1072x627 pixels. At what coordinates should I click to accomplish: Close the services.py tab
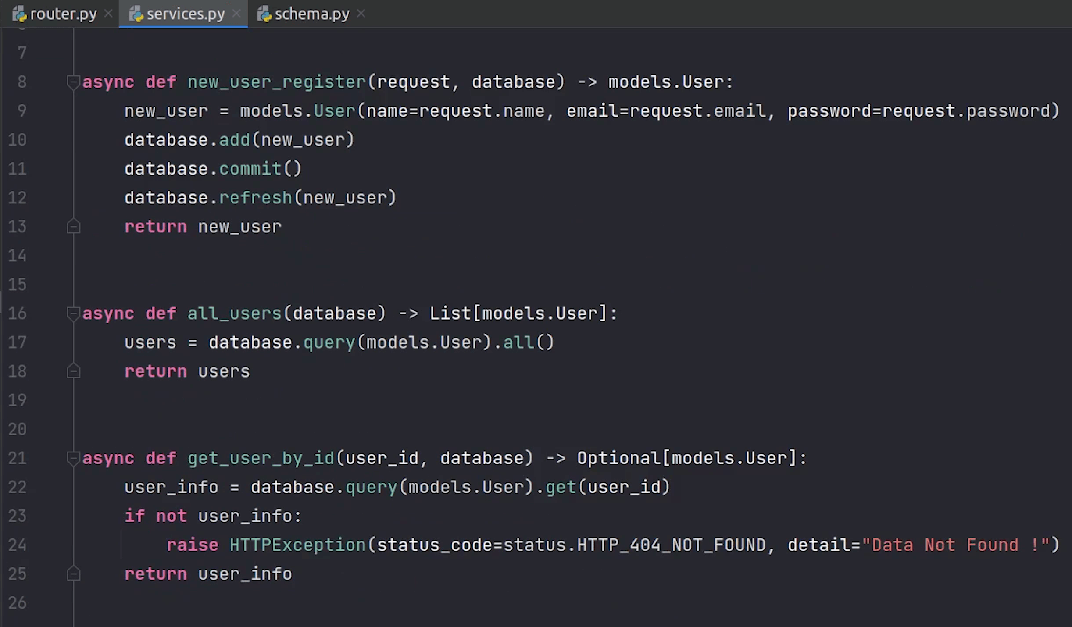(x=236, y=14)
